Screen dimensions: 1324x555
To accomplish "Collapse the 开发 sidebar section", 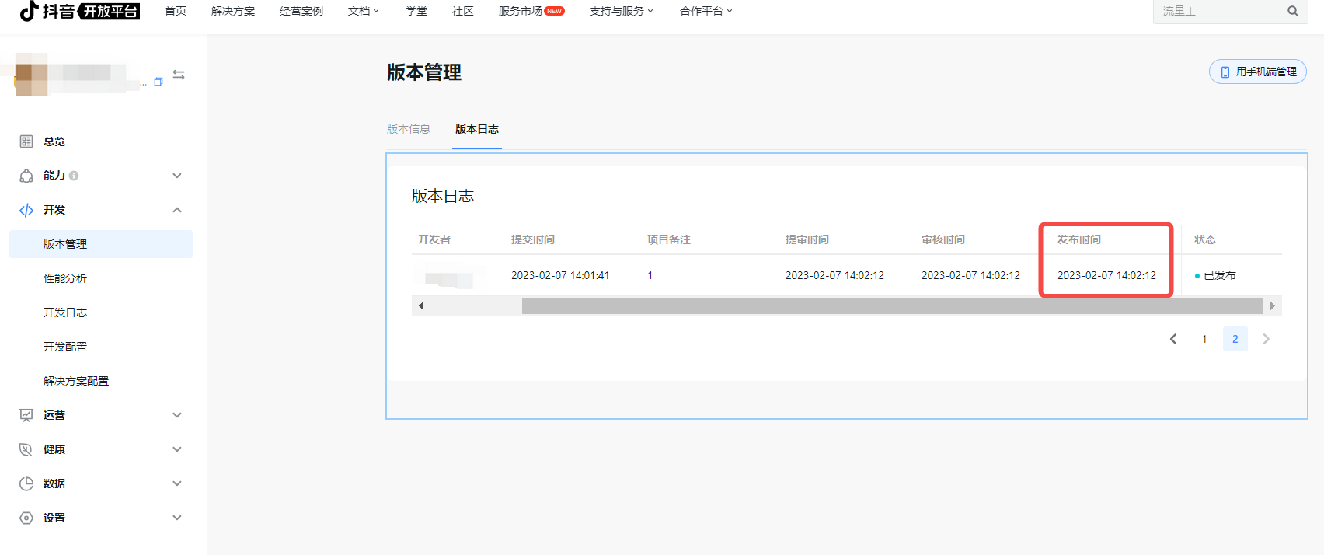I will tap(177, 210).
